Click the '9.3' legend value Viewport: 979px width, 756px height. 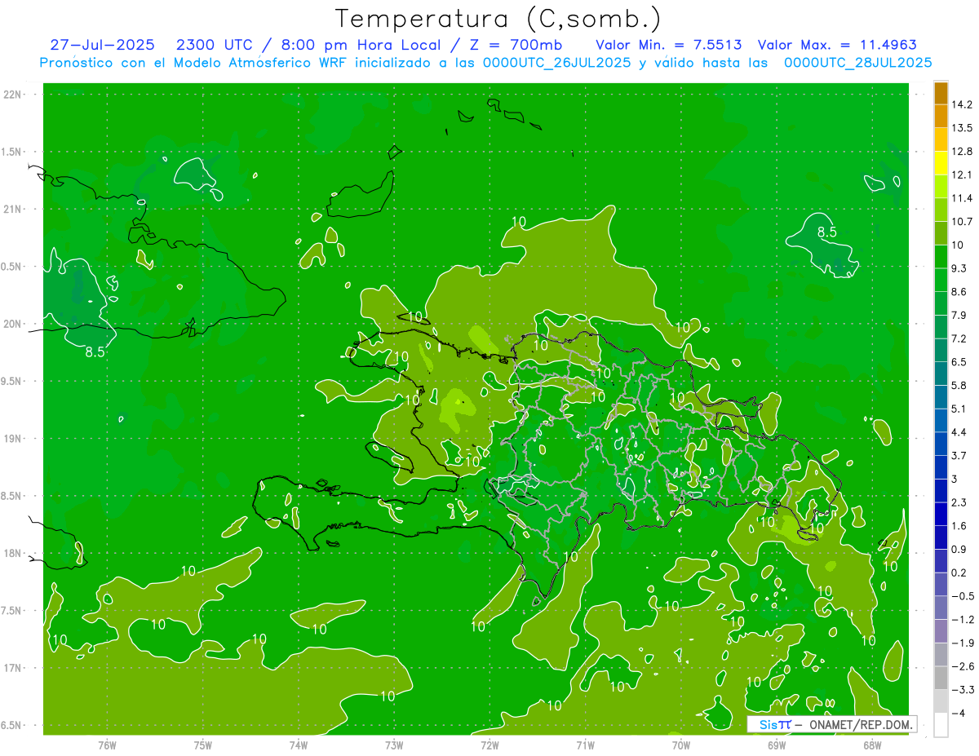point(959,268)
